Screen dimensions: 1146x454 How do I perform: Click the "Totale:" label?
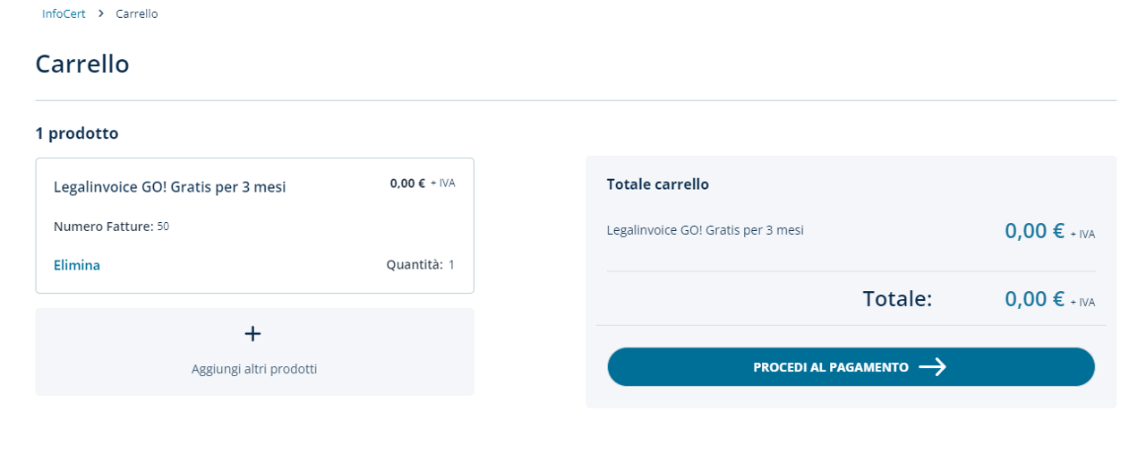pyautogui.click(x=897, y=299)
